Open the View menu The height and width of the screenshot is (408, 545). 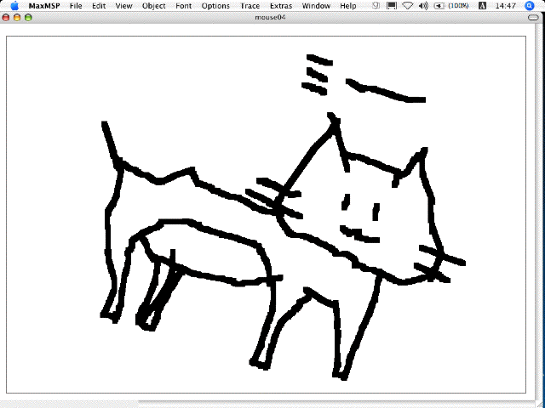tap(123, 6)
